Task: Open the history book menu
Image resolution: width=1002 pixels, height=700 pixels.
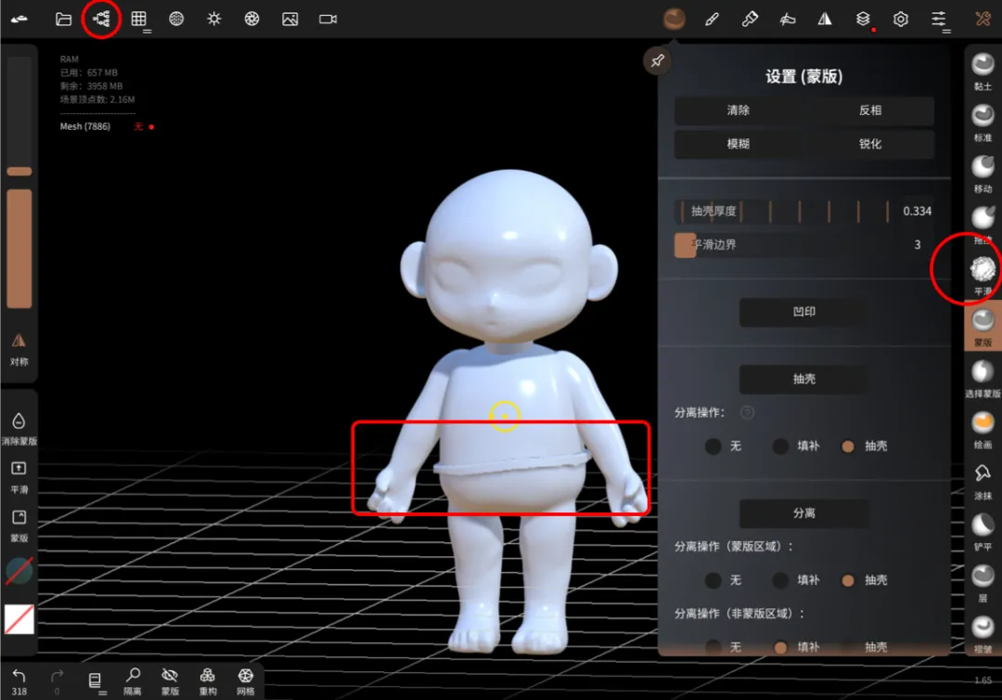Action: pos(95,681)
